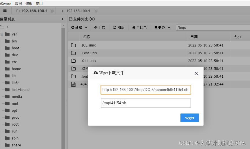Click the .ICE-unix date 2022-05-10 23:58:41
Screen dimensions: 250x149
pos(206,45)
